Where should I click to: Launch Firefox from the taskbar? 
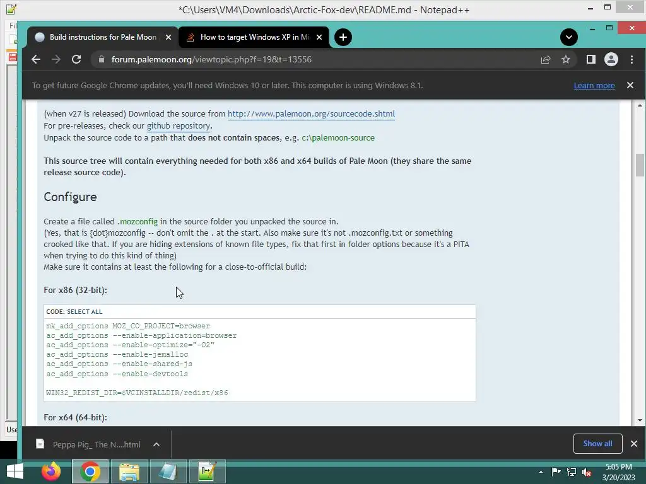click(x=51, y=471)
